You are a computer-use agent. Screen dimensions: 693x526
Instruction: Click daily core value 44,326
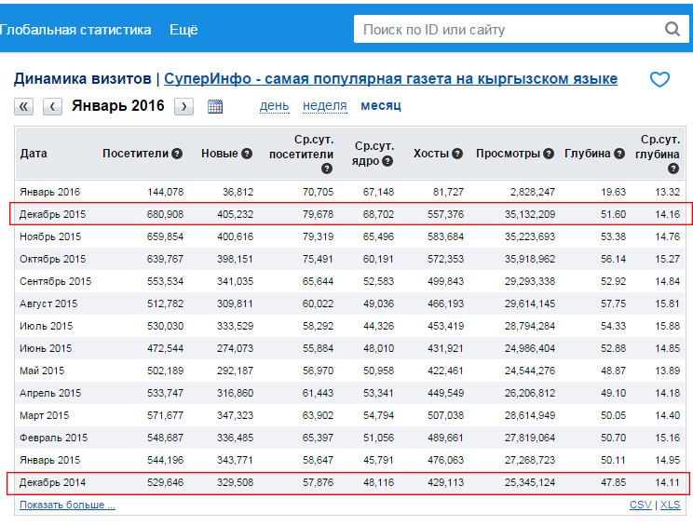[378, 327]
